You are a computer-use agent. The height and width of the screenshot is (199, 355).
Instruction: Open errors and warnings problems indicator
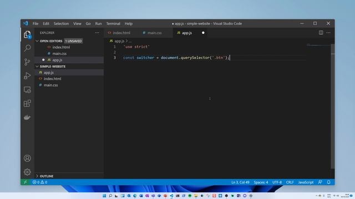click(x=40, y=182)
